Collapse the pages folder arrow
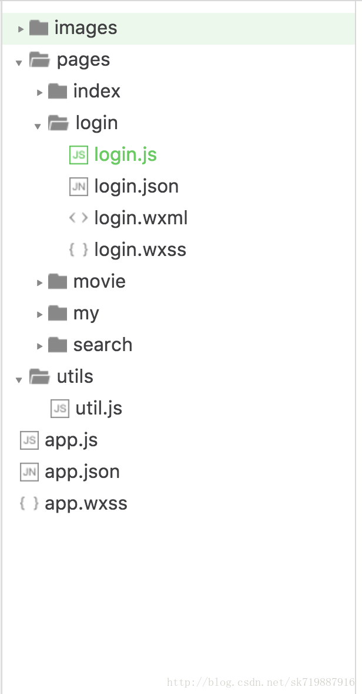 [19, 62]
